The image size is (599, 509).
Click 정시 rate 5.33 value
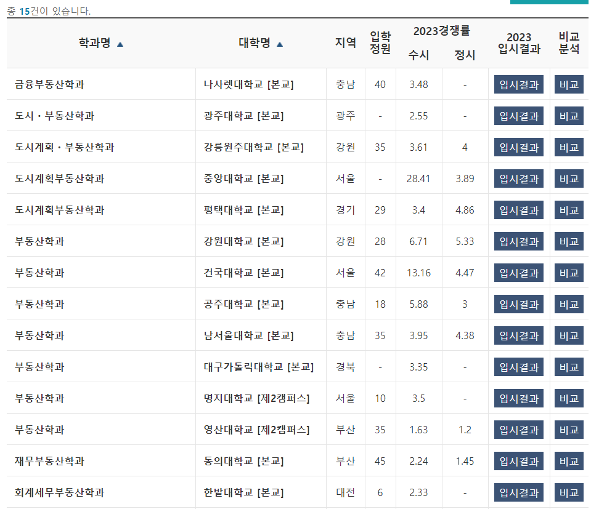tap(465, 241)
